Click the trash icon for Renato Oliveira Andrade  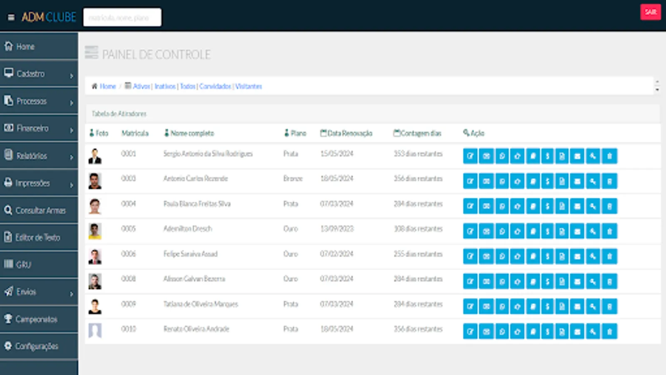pyautogui.click(x=609, y=332)
